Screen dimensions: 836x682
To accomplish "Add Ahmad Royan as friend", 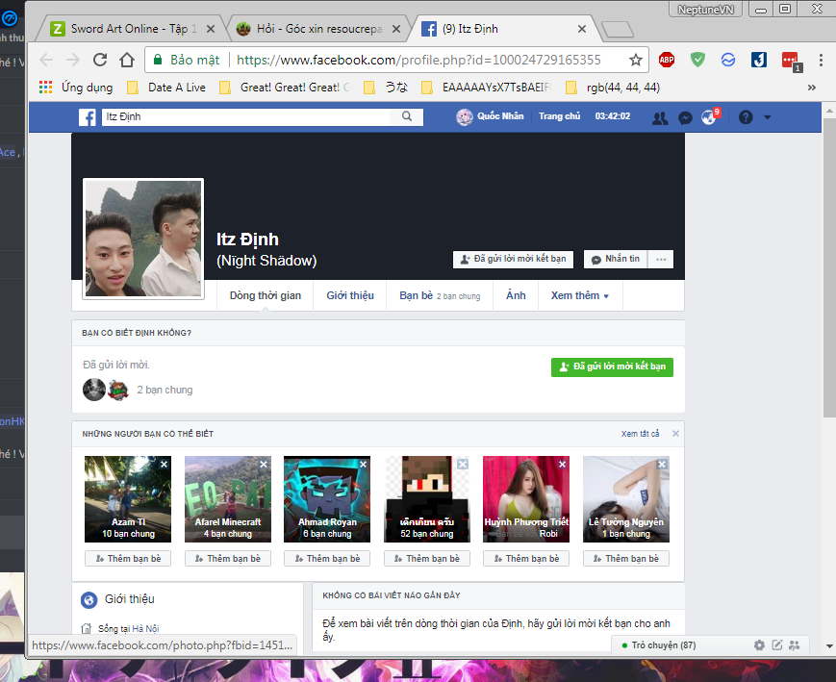I will click(x=327, y=558).
